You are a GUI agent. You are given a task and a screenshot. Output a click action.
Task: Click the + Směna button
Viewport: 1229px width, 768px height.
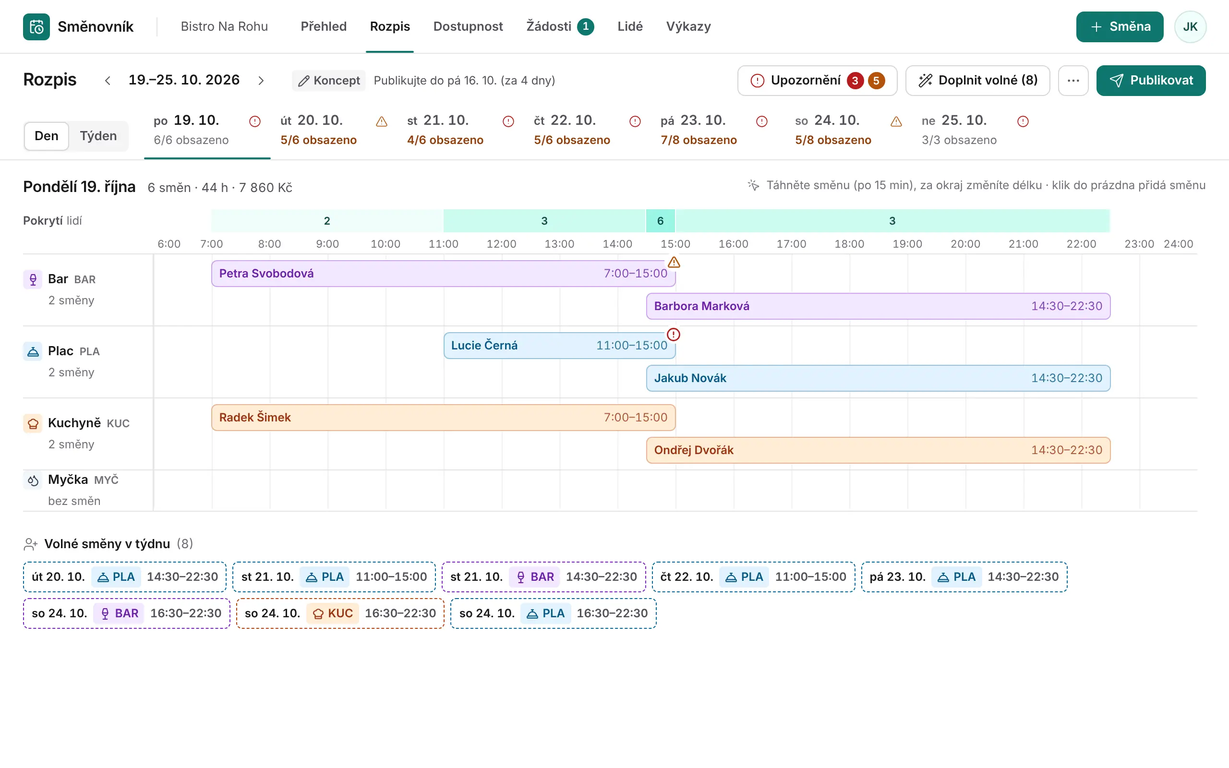coord(1120,26)
